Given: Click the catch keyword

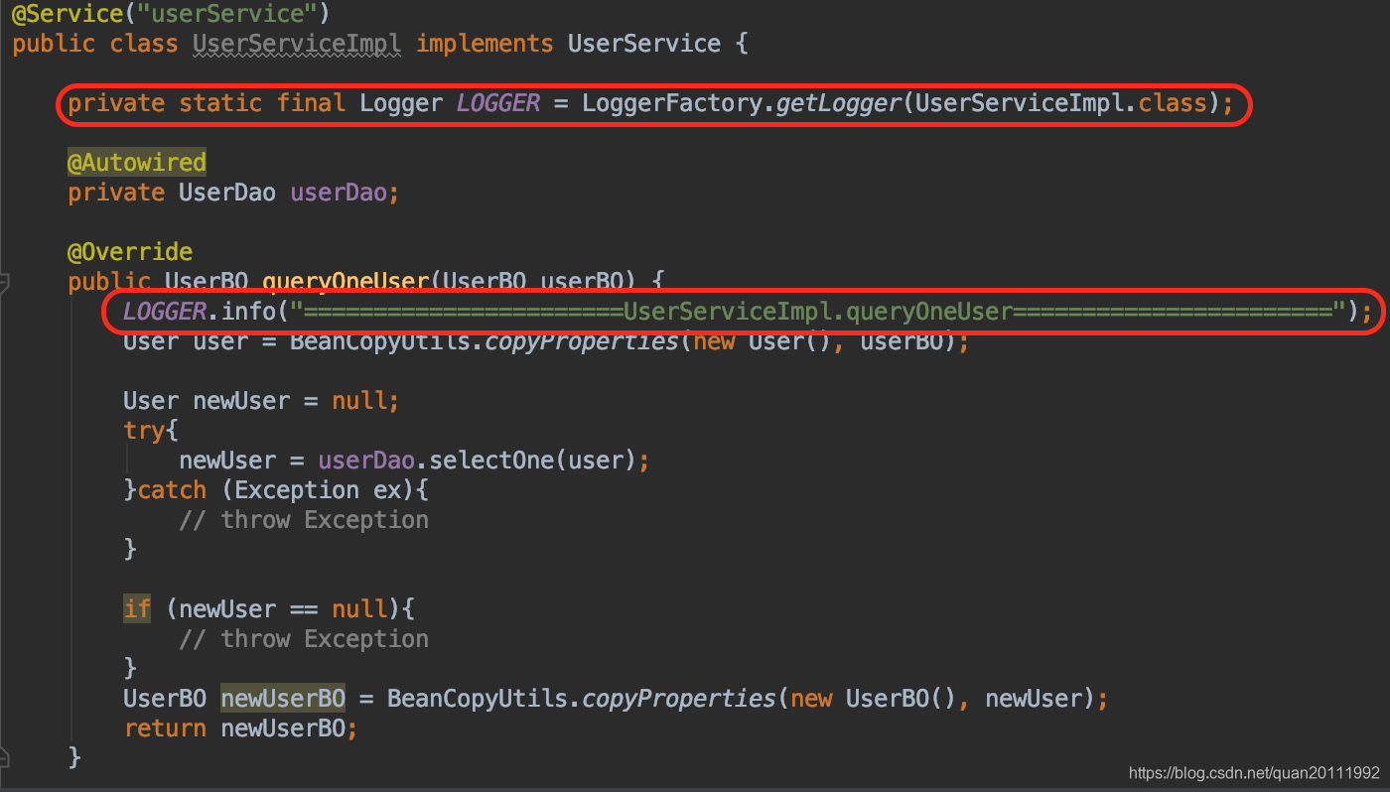Looking at the screenshot, I should [172, 490].
